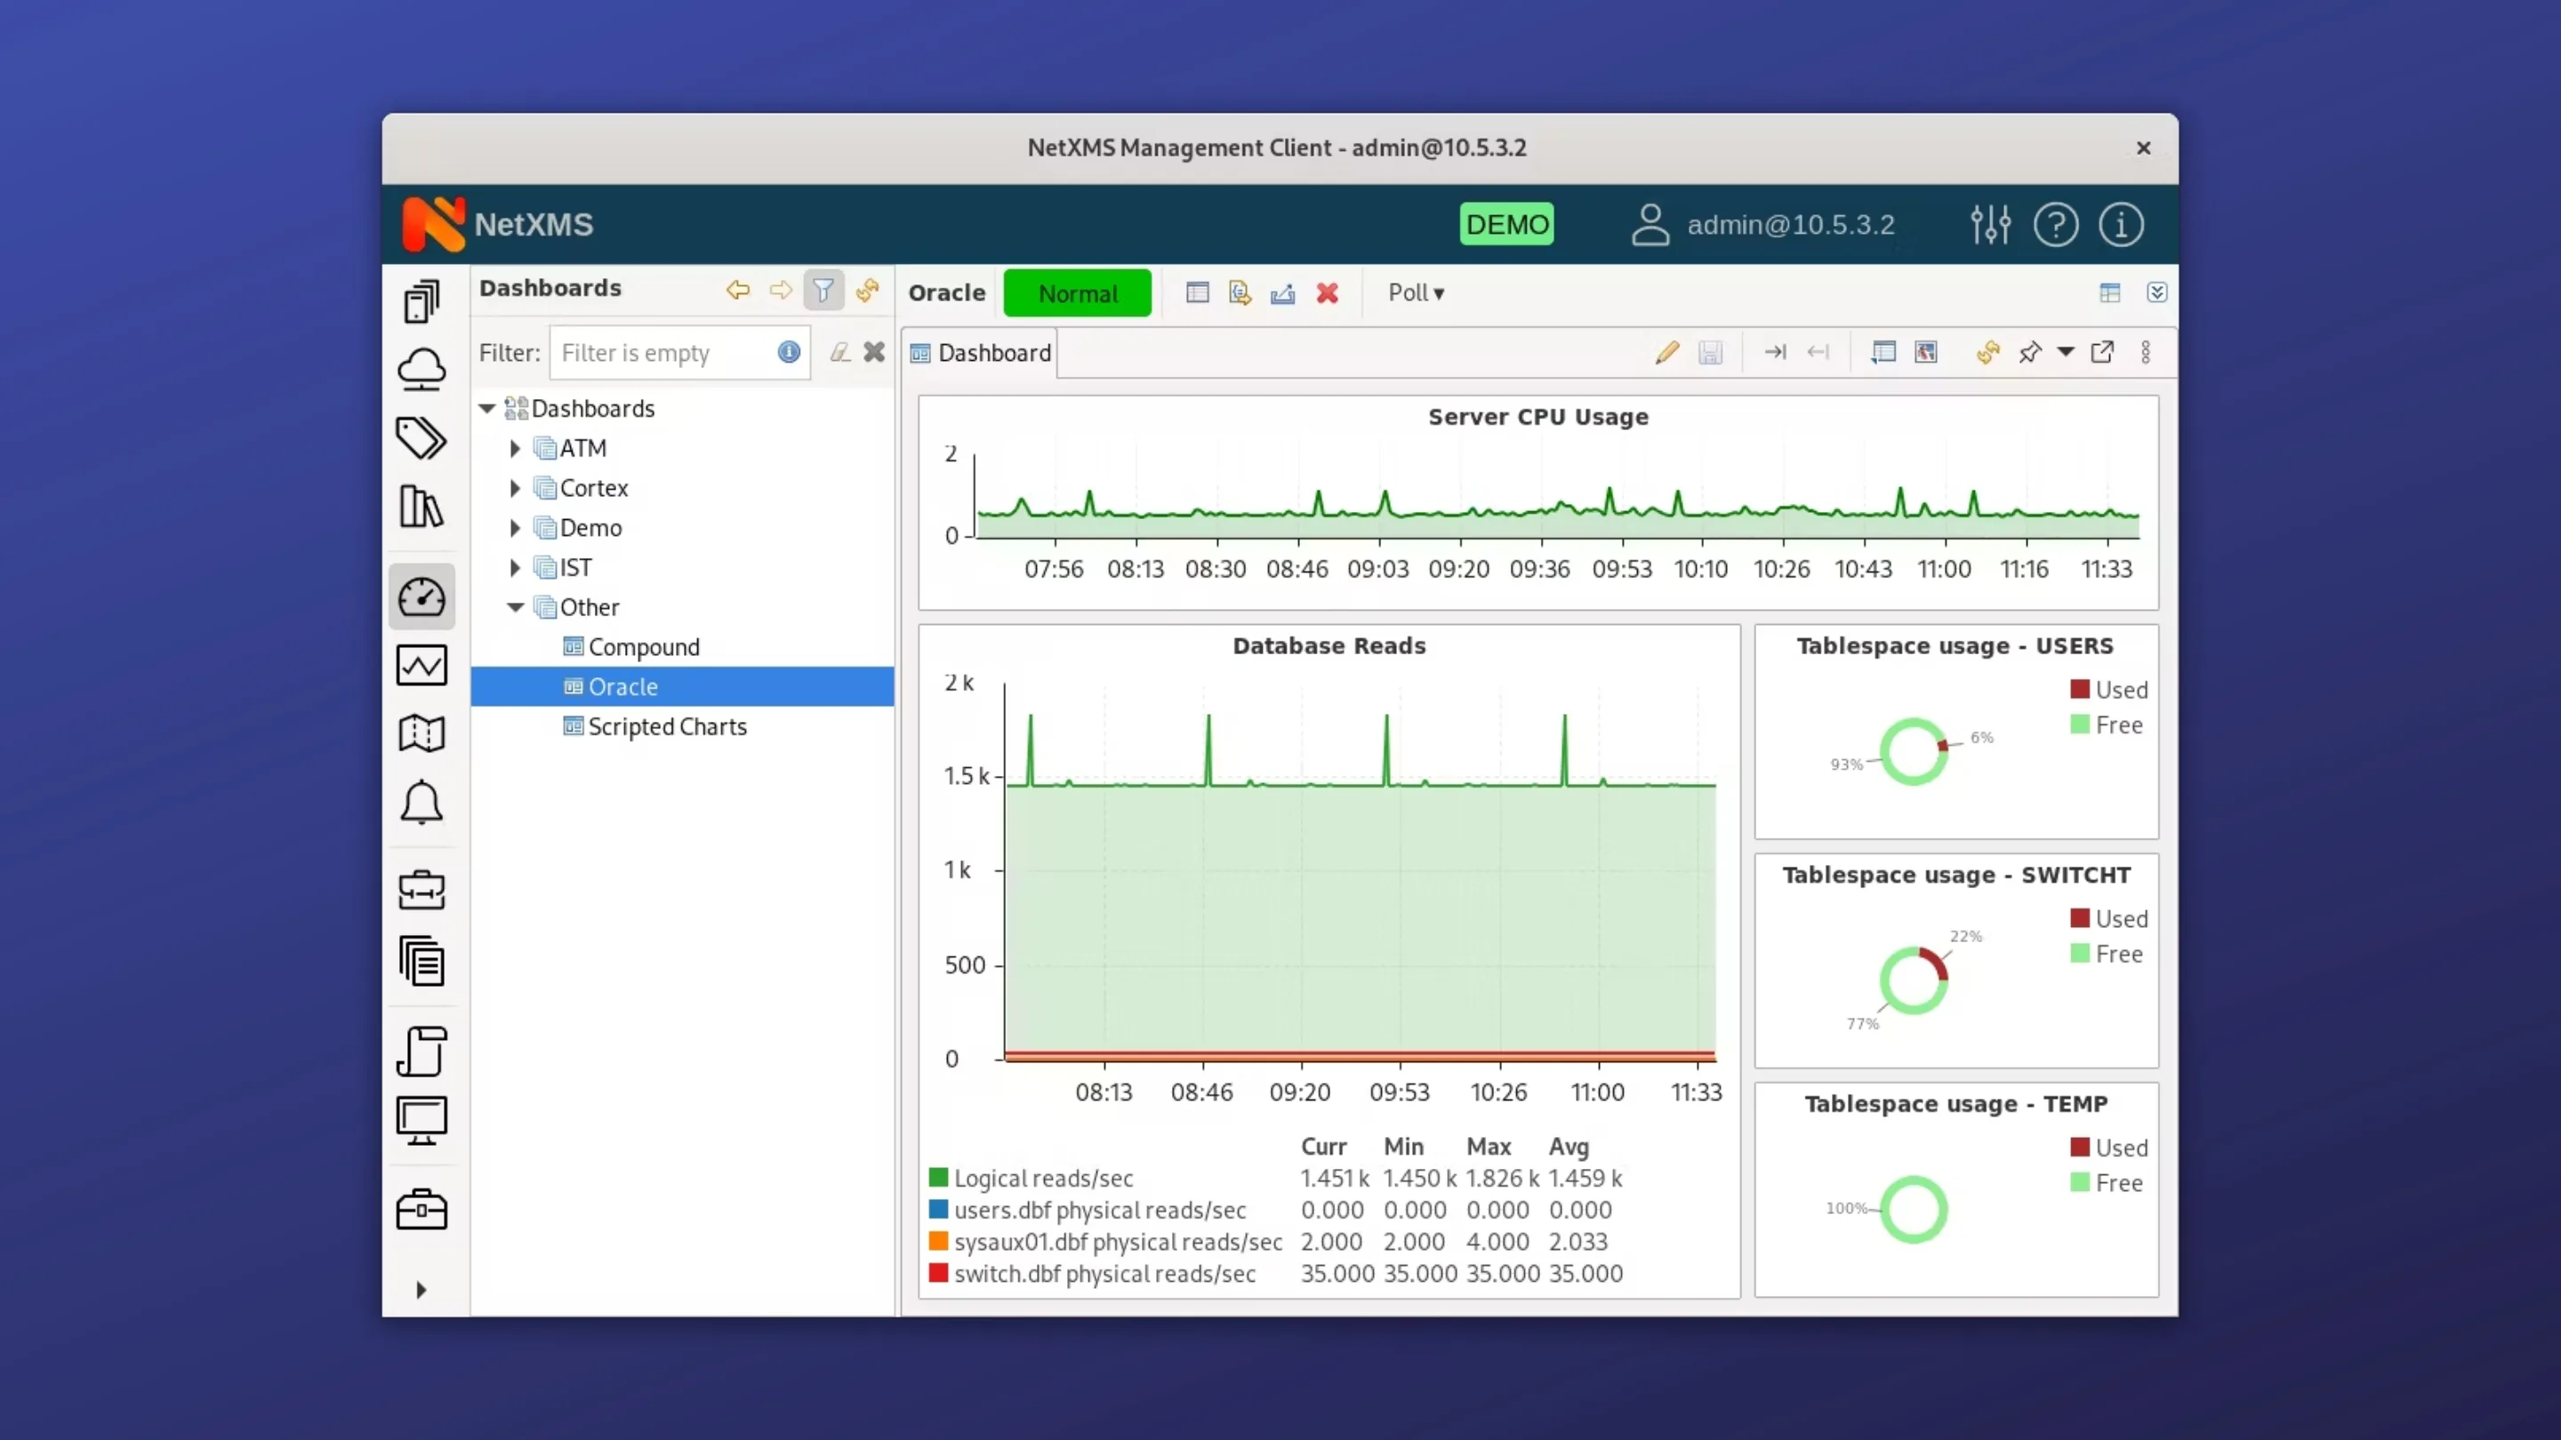Pin the dashboard using the pin icon
This screenshot has width=2561, height=1440.
(2030, 352)
